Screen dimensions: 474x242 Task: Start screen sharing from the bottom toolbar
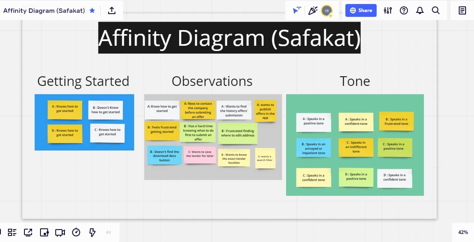click(x=28, y=232)
